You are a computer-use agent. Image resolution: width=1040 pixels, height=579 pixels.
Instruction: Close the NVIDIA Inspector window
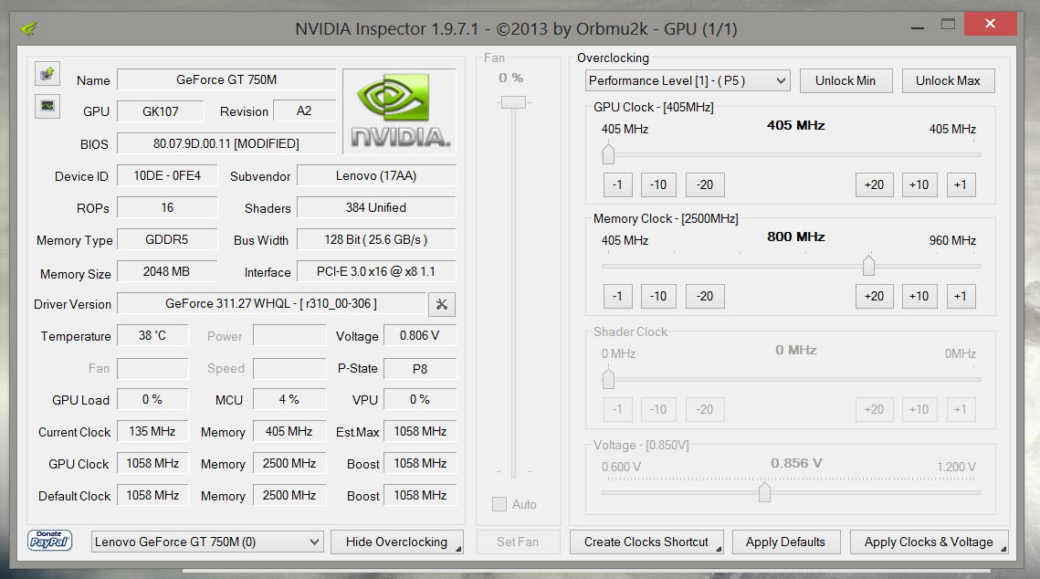991,24
